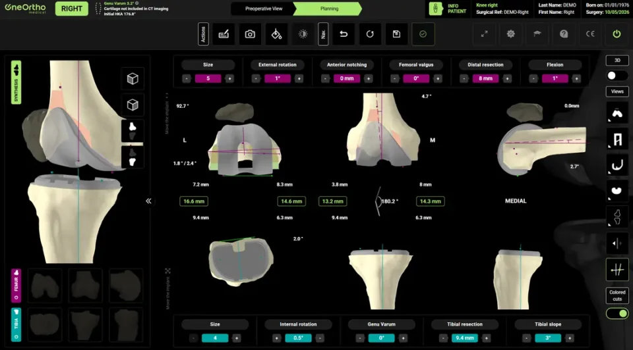The height and width of the screenshot is (350, 633).
Task: Select the femoral implant frontal view icon
Action: (617, 139)
